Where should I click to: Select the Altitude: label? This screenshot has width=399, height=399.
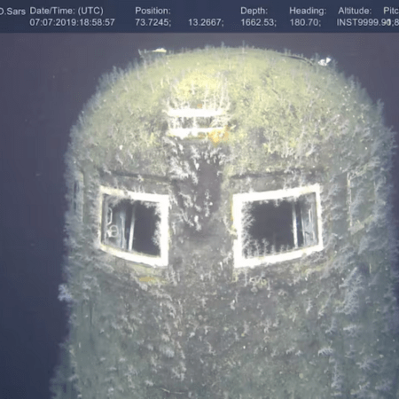(x=355, y=11)
